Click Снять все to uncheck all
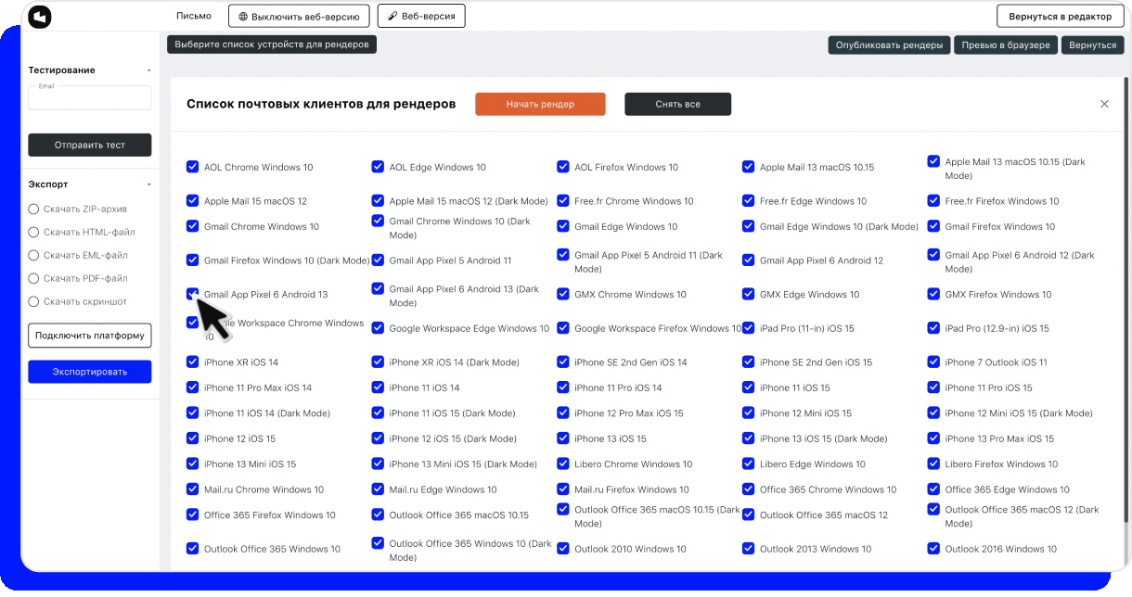This screenshot has height=597, width=1132. (x=678, y=104)
